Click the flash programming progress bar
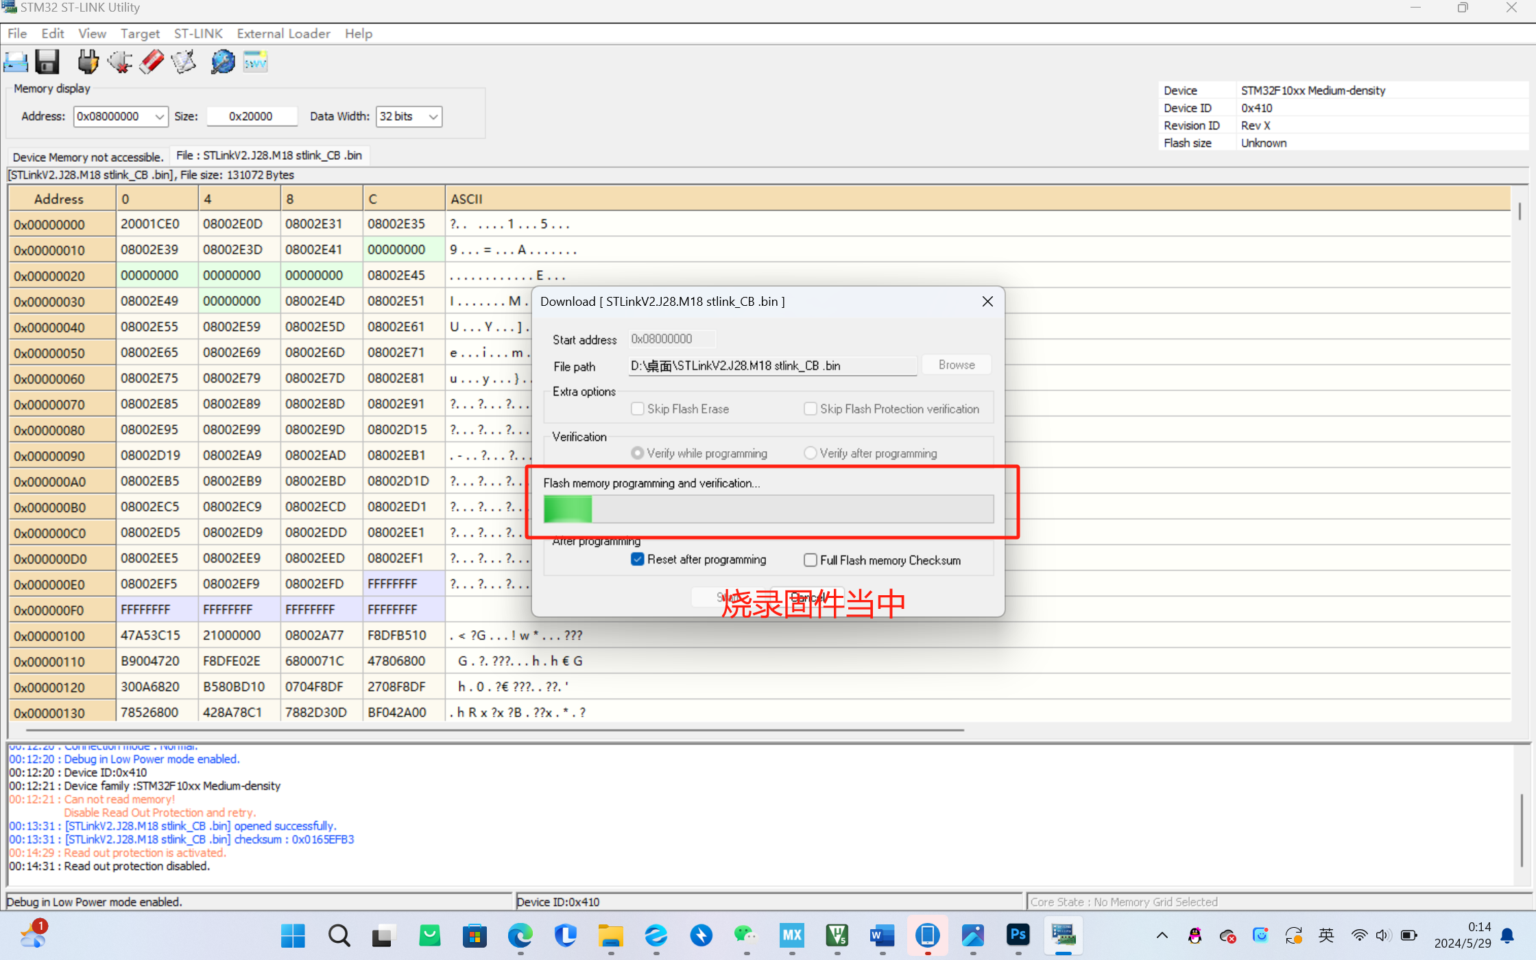Image resolution: width=1536 pixels, height=960 pixels. click(x=769, y=509)
